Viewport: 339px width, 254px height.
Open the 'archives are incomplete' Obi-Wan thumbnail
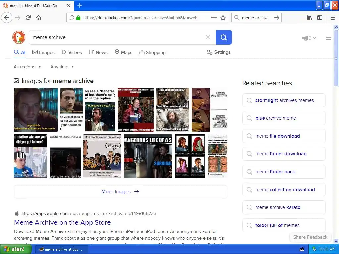pyautogui.click(x=35, y=110)
